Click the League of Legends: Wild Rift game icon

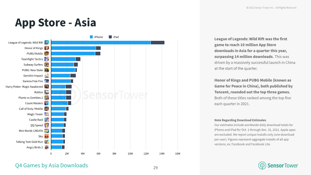[x=47, y=42]
